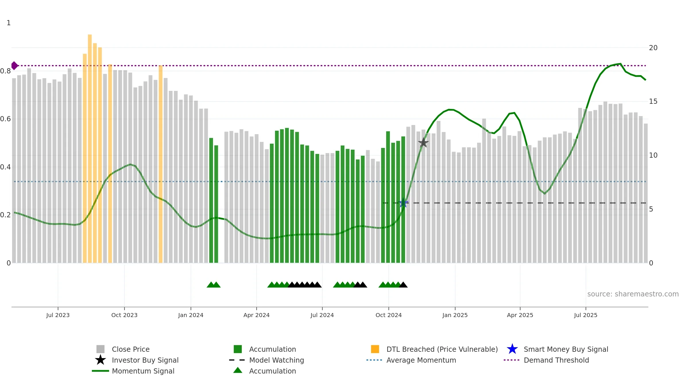Screen dimensions: 689x387
Task: Click the Apr 2025 axis label
Action: 520,315
